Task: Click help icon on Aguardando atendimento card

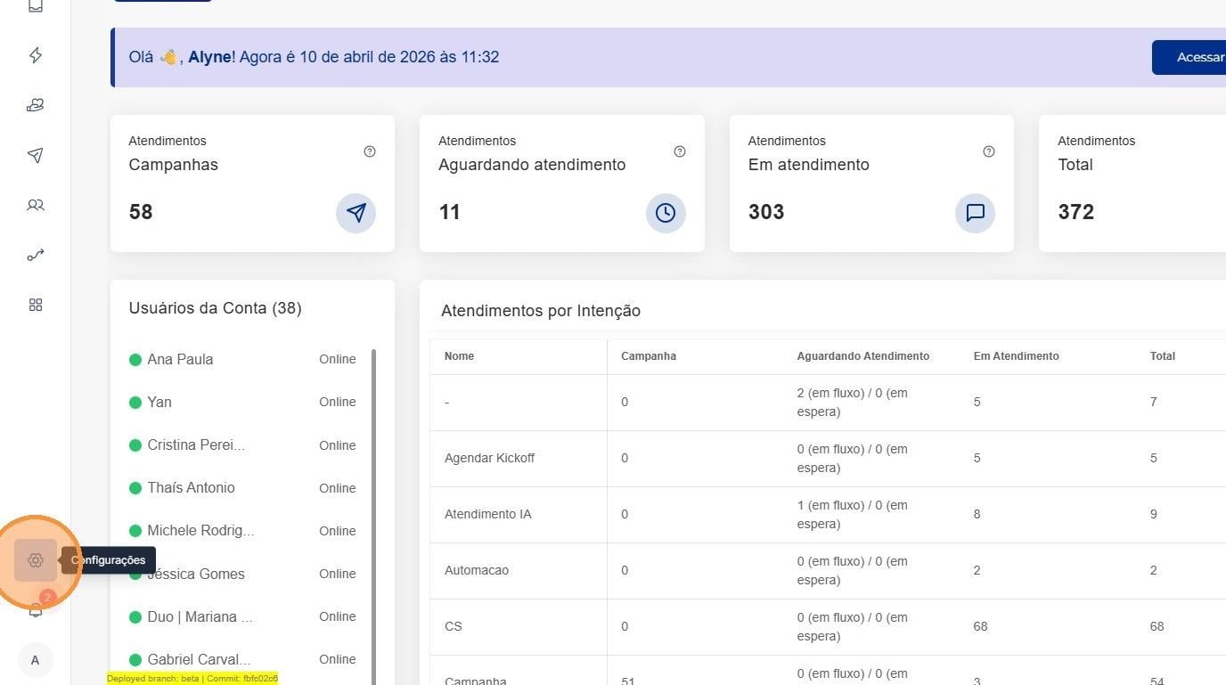Action: 680,151
